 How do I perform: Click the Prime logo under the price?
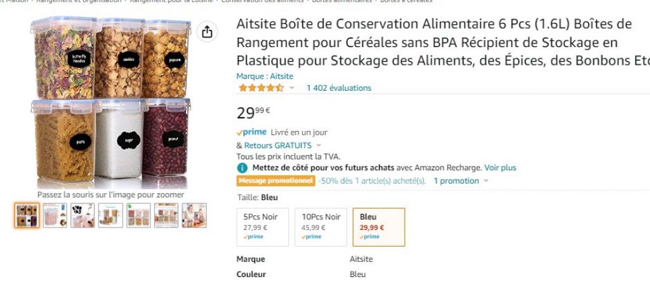[x=251, y=133]
